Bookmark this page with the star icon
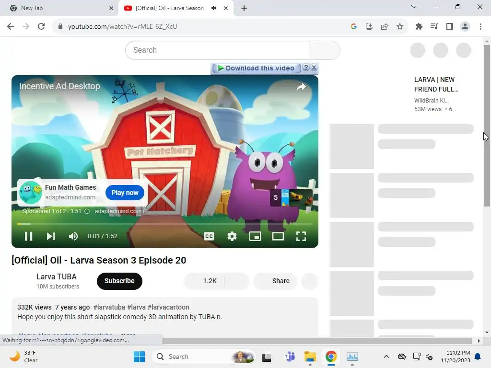The height and width of the screenshot is (368, 491). point(400,27)
